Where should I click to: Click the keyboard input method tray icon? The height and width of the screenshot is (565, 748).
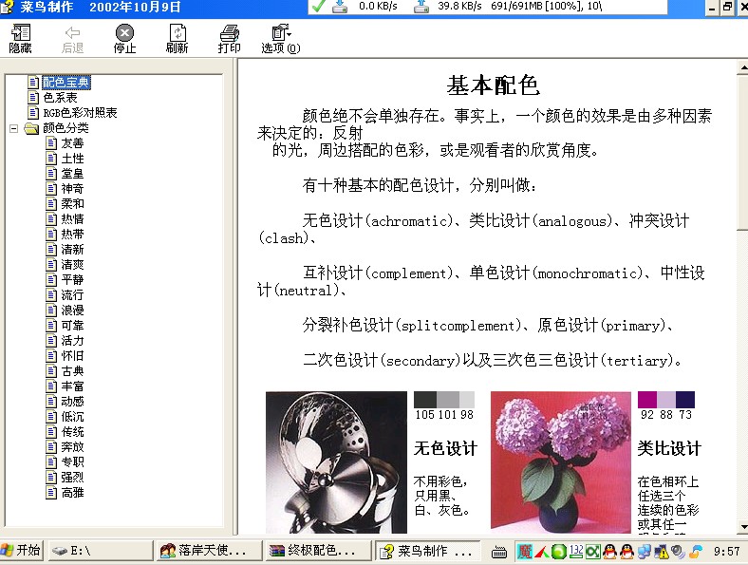click(499, 552)
